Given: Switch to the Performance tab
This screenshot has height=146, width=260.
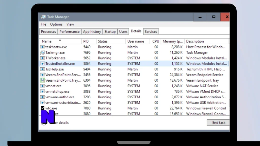Looking at the screenshot, I should (70, 32).
